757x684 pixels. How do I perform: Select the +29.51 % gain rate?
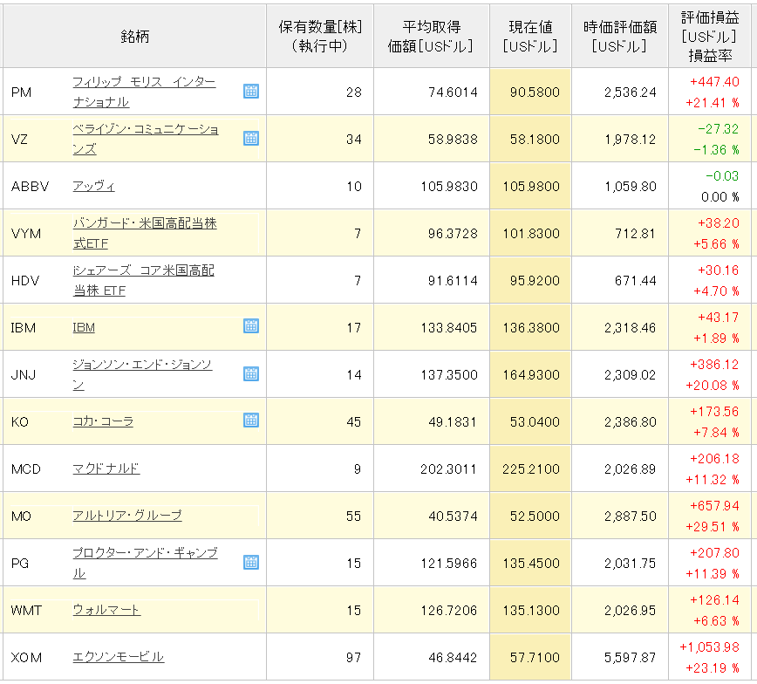click(713, 527)
